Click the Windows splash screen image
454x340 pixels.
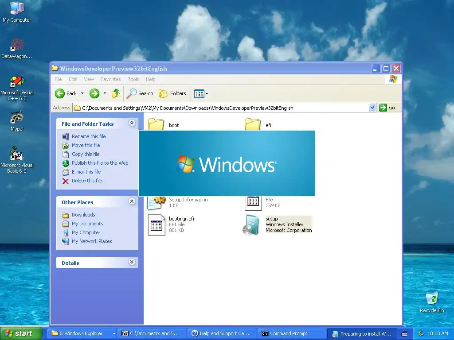pos(227,163)
